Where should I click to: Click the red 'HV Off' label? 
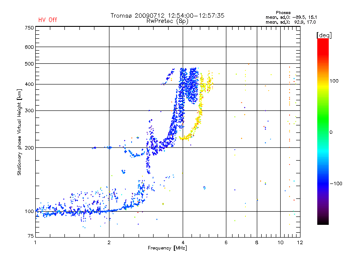48,20
